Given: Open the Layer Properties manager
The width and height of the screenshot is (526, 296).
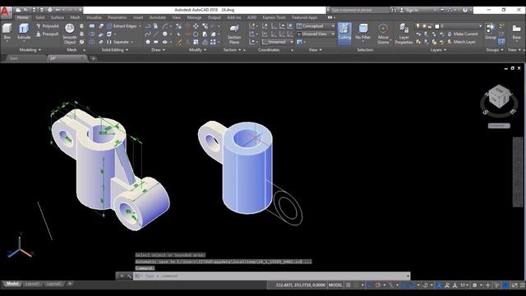Looking at the screenshot, I should tap(404, 34).
